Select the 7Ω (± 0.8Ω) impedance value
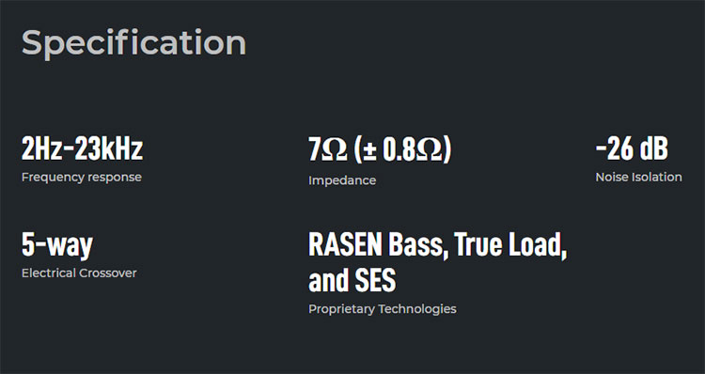The height and width of the screenshot is (374, 705). tap(380, 149)
